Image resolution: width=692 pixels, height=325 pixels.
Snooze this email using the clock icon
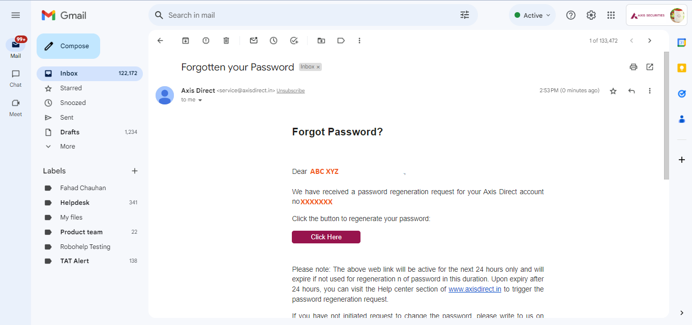click(274, 41)
